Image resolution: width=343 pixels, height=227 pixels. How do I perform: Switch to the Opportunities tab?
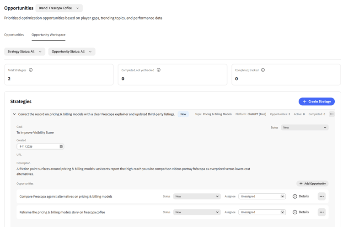[x=14, y=35]
